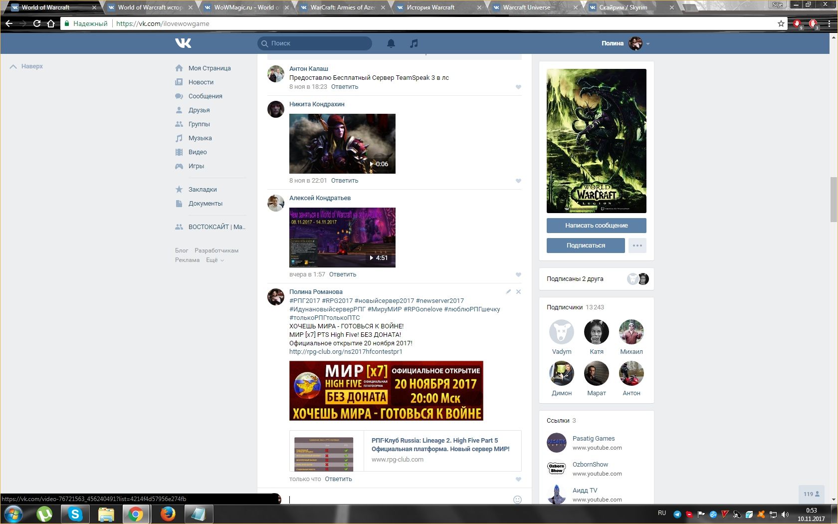Open the Подписчики 13 243 list
Image resolution: width=838 pixels, height=524 pixels.
pos(575,307)
